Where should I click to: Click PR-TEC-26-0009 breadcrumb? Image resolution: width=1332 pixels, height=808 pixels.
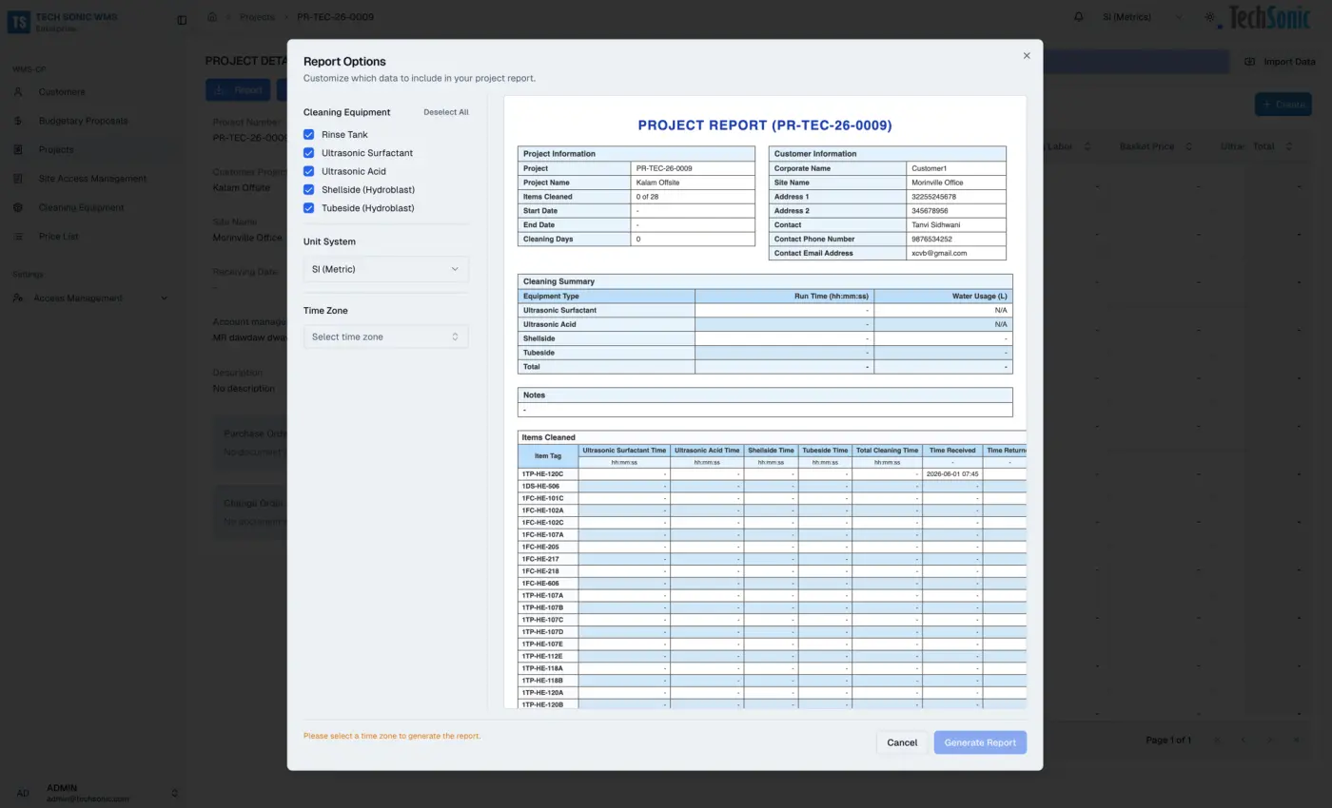(335, 17)
